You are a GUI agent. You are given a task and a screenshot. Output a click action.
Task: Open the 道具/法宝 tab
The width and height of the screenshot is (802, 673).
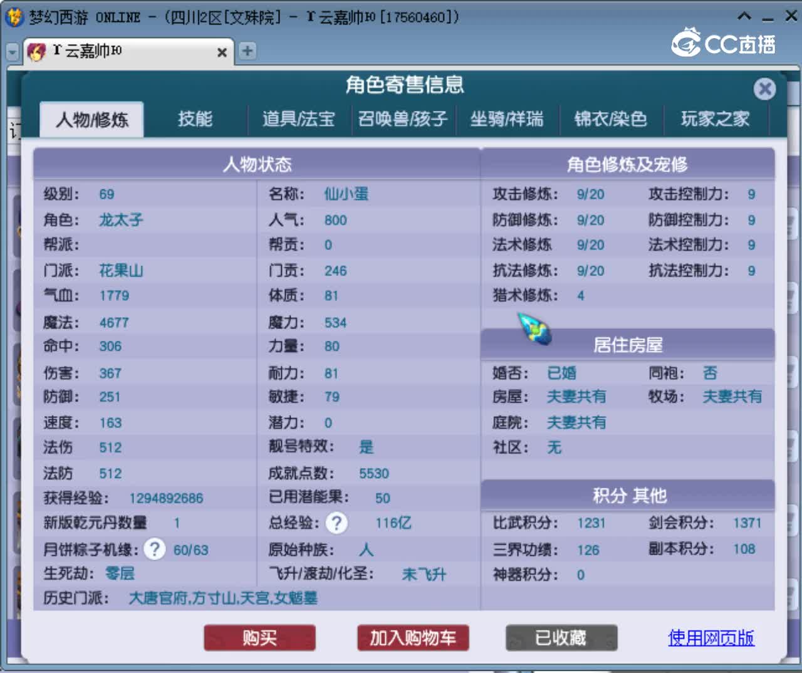pos(298,119)
